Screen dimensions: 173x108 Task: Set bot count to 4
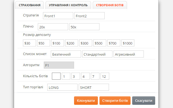click(x=85, y=76)
